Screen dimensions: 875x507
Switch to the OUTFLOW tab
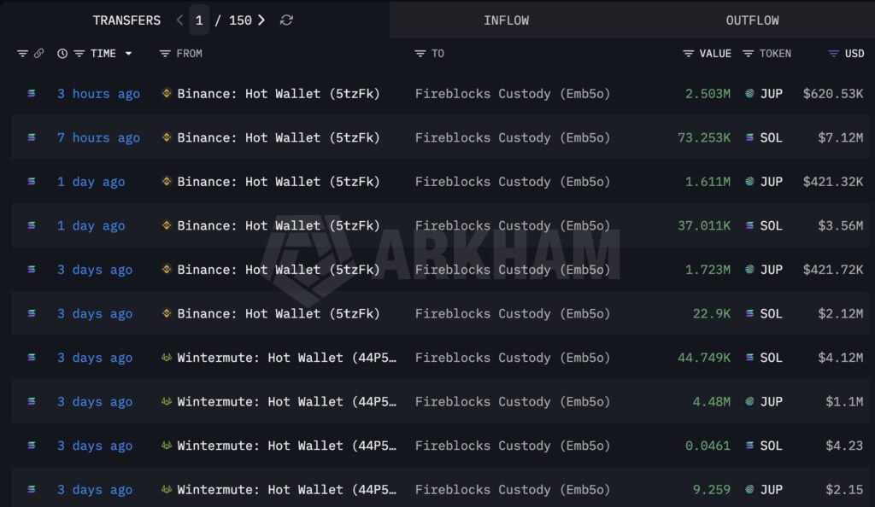(x=752, y=20)
